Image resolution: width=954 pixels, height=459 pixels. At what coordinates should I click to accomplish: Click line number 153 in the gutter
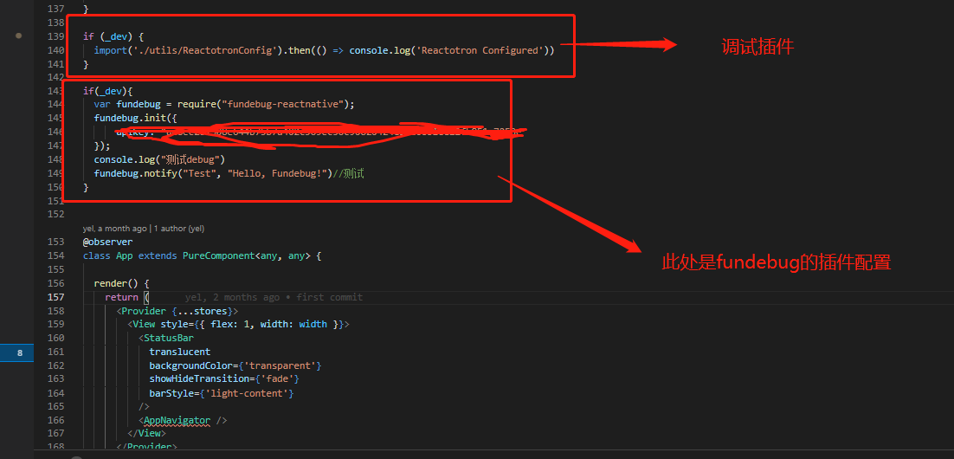coord(55,242)
